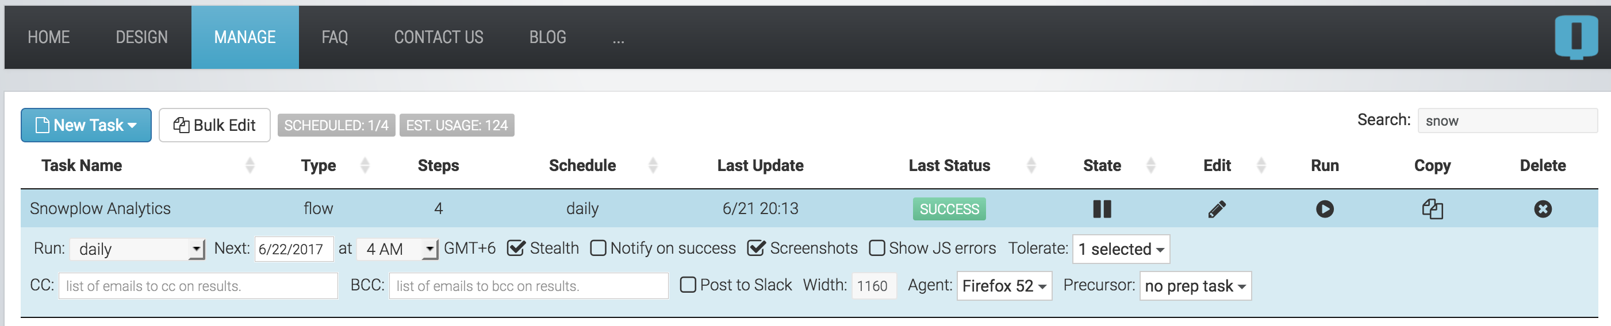Disable the Stealth checkbox
The image size is (1611, 326).
pos(516,248)
